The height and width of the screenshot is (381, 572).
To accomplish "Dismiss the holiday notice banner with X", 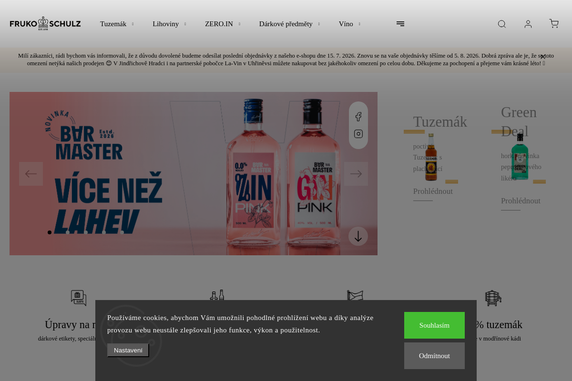I will [543, 57].
